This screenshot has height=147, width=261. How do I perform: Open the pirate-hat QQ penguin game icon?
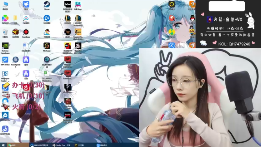click(x=47, y=32)
